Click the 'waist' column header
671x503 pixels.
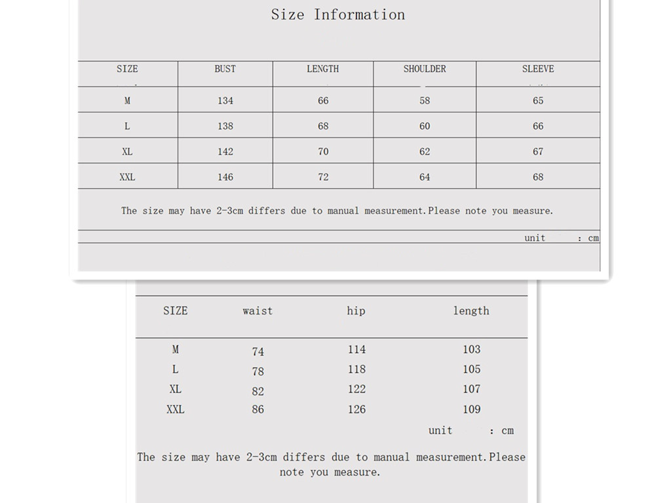tap(258, 311)
